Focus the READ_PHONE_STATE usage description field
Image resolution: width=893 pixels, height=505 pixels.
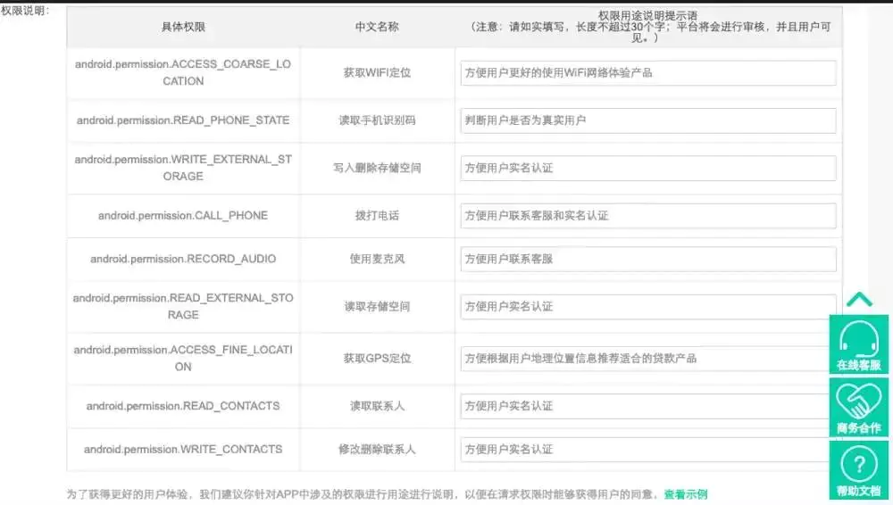point(647,120)
